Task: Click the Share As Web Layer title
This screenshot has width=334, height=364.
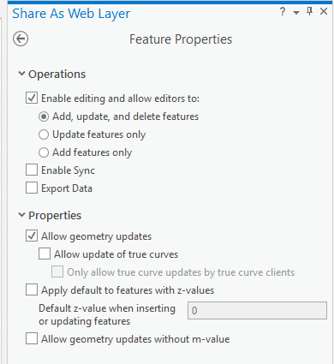Action: pyautogui.click(x=71, y=14)
